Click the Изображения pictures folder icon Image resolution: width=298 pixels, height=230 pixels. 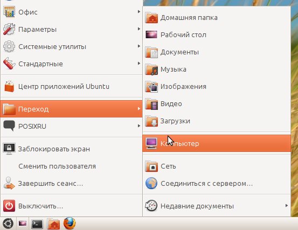151,87
